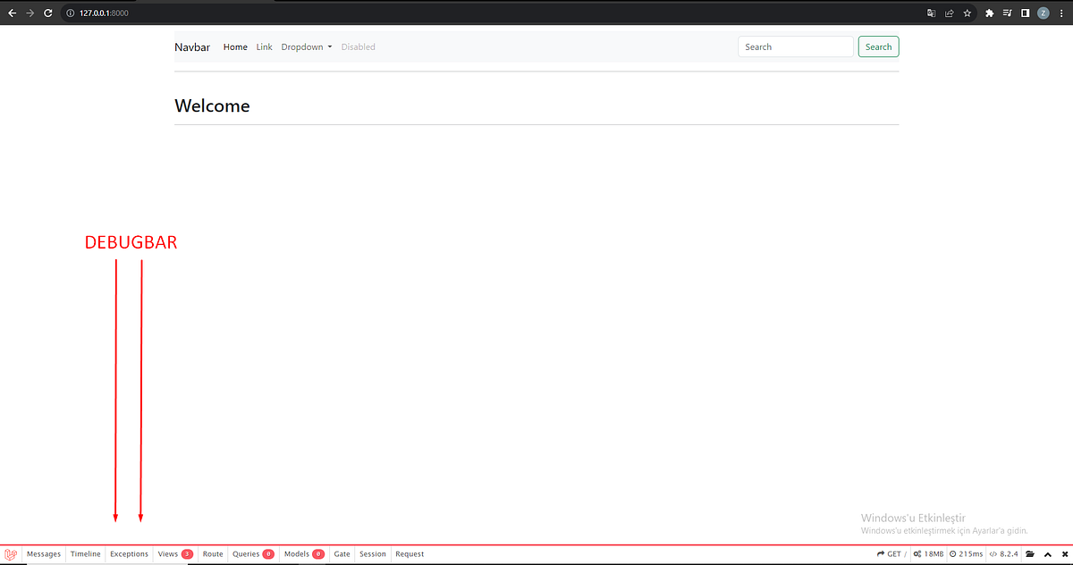Maximize the debugbar with the up chevron
Image resolution: width=1073 pixels, height=565 pixels.
pos(1047,553)
